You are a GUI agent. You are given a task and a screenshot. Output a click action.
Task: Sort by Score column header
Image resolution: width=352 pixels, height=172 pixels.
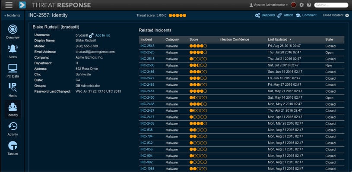[194, 39]
